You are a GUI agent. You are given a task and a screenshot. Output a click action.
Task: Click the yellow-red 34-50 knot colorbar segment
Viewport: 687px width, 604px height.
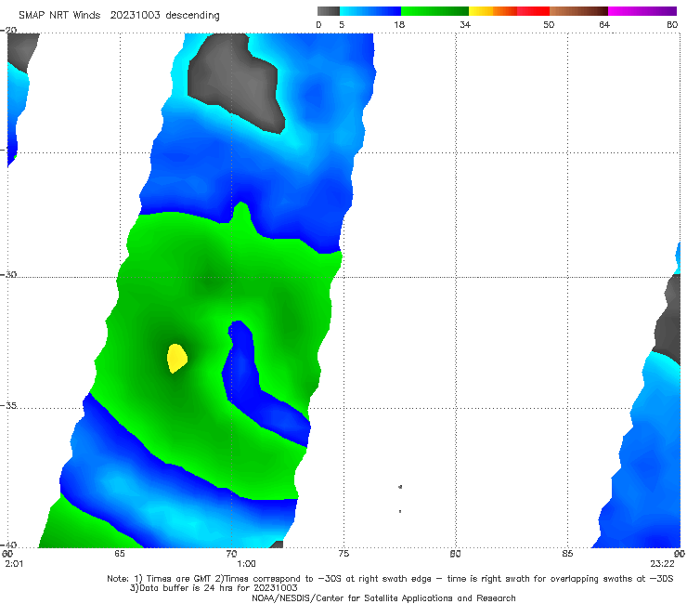pyautogui.click(x=509, y=11)
